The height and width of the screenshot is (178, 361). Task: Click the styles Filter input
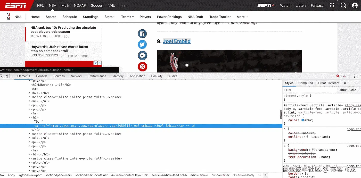coord(309,90)
